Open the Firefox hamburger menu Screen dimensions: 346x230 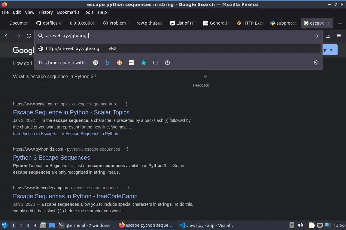[x=339, y=36]
